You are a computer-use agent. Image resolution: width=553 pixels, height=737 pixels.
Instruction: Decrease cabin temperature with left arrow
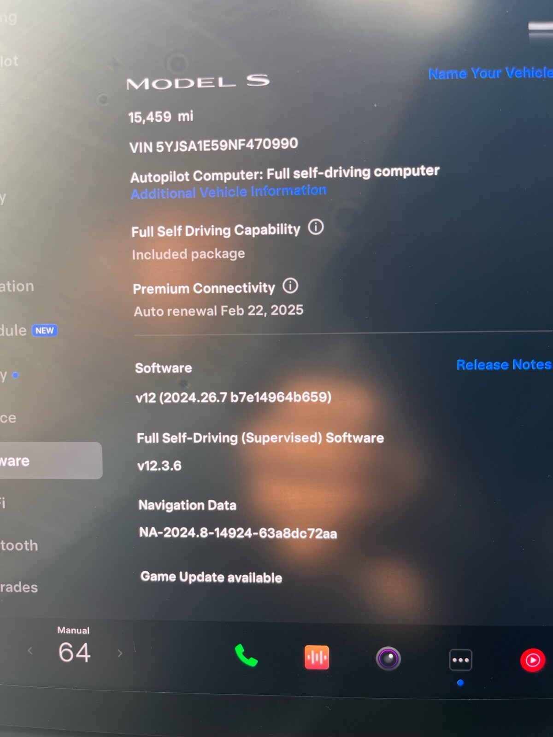pyautogui.click(x=30, y=650)
